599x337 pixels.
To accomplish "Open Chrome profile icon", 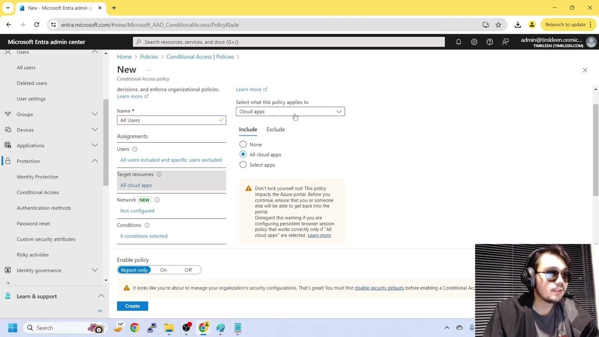I will tap(532, 25).
